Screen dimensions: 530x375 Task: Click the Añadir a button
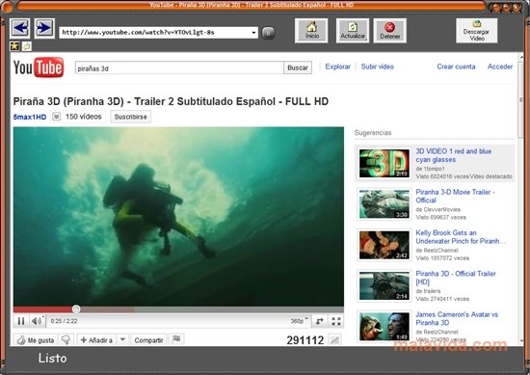point(96,340)
